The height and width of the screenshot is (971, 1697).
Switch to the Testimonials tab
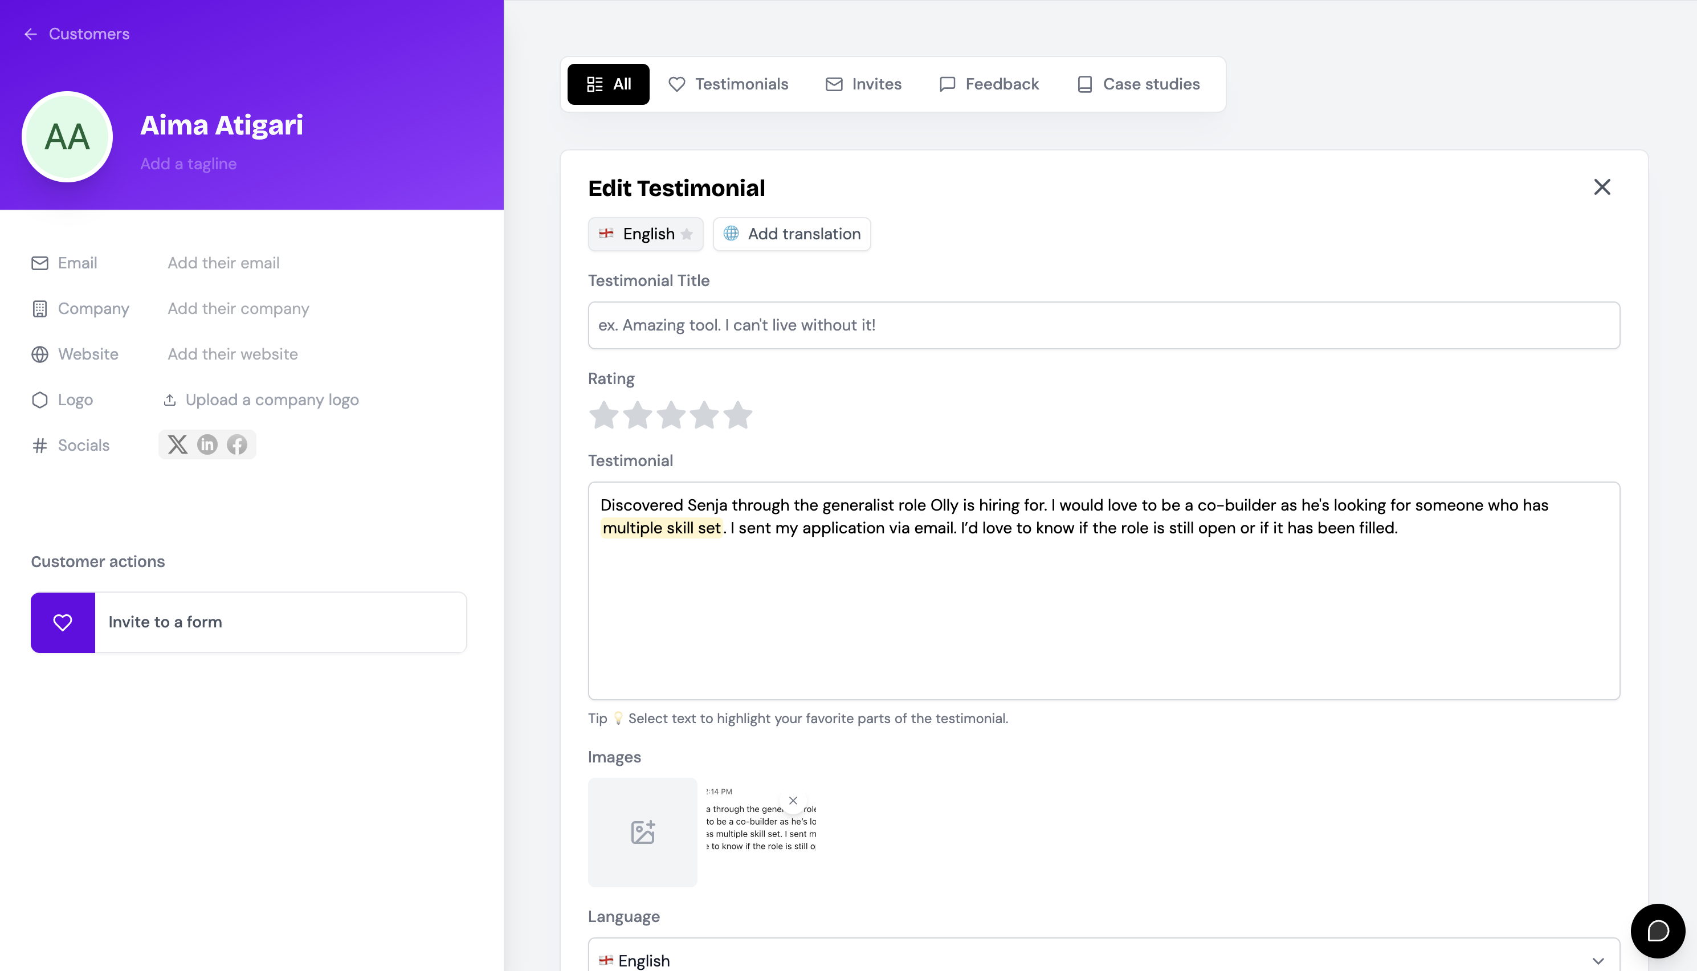tap(728, 84)
